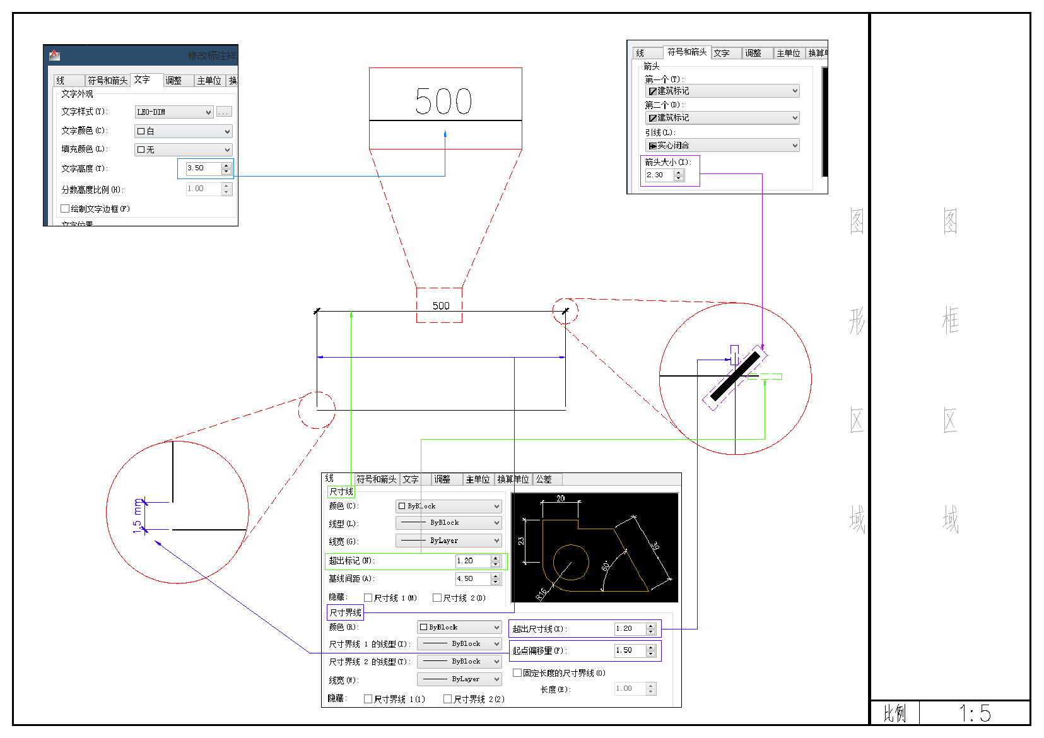The image size is (1044, 738).
Task: Lower 基线间距 value with the down arrow
Action: click(x=496, y=582)
